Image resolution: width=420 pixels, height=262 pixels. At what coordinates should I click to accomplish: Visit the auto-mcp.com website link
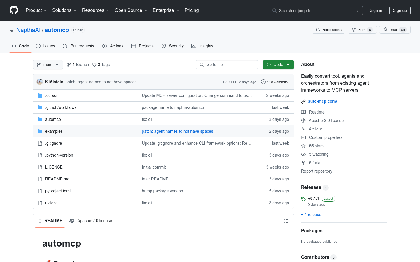click(323, 101)
